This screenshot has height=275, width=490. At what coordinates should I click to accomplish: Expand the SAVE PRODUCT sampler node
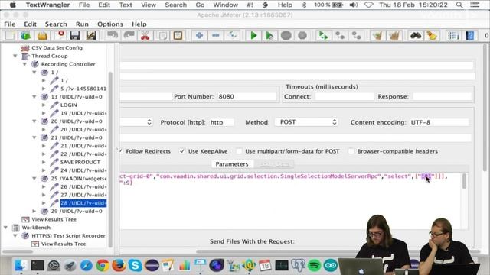pyautogui.click(x=44, y=162)
